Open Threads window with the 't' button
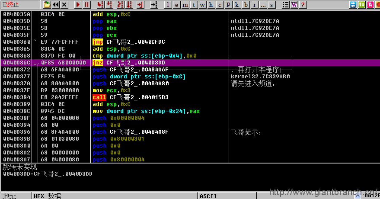380x199 pixels. point(194,5)
